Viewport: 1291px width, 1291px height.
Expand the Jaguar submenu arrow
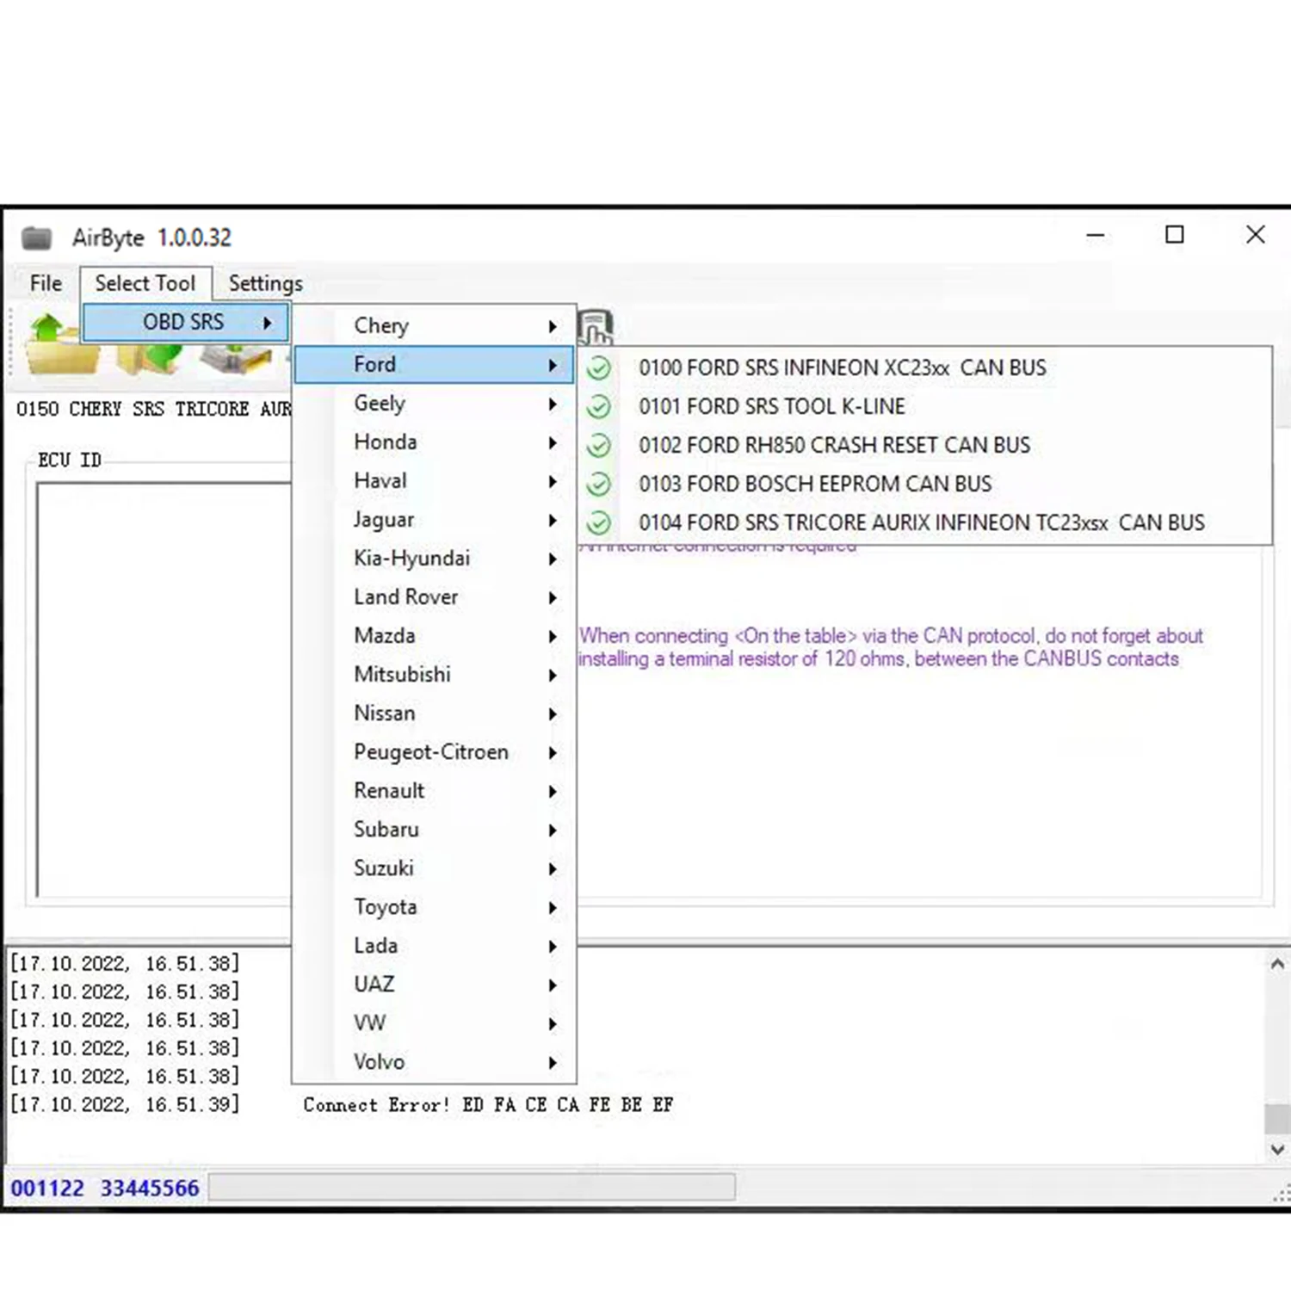(x=553, y=520)
